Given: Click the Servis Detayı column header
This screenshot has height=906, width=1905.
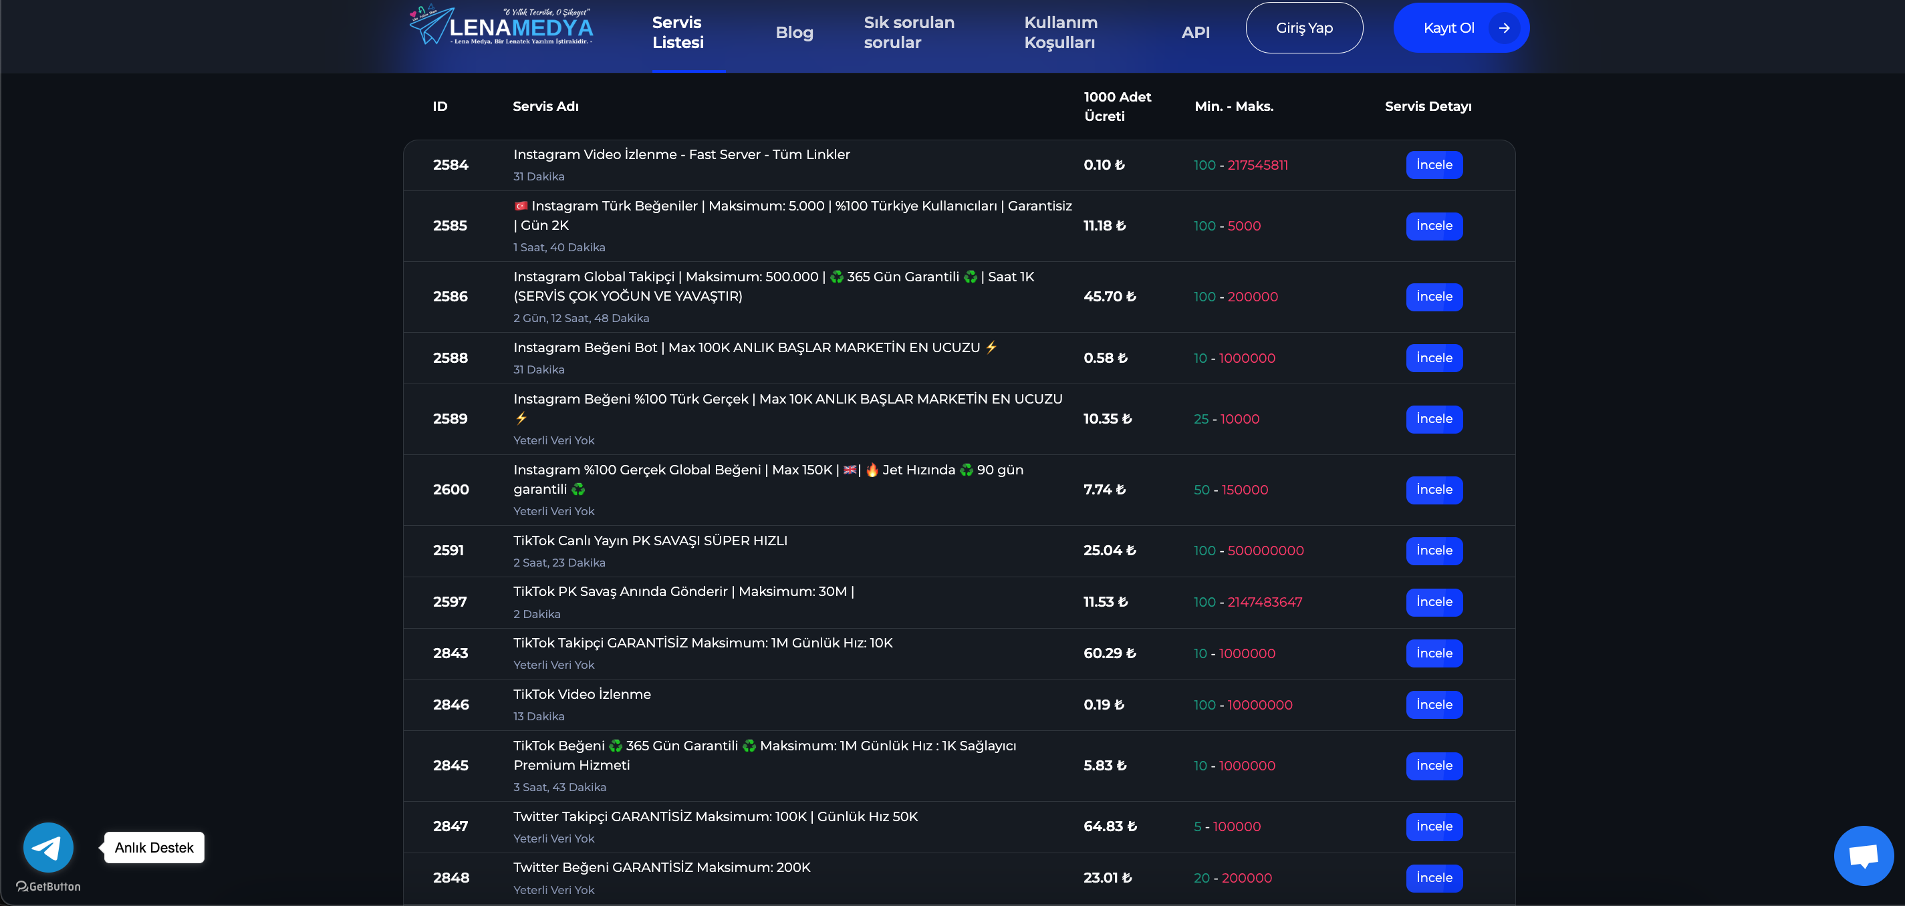Looking at the screenshot, I should [1427, 106].
